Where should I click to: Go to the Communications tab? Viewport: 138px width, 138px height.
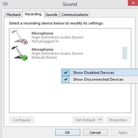(75, 15)
